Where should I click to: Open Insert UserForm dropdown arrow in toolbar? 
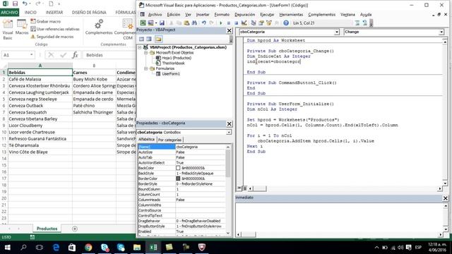point(156,23)
